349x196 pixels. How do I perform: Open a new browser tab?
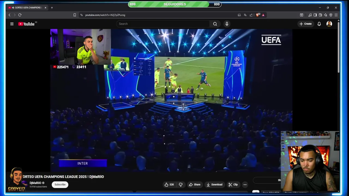coord(52,8)
